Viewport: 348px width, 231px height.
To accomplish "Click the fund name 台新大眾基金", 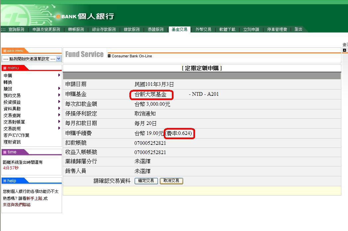I will pyautogui.click(x=151, y=94).
